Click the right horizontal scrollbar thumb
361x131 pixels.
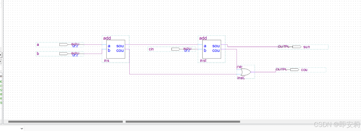183,122
